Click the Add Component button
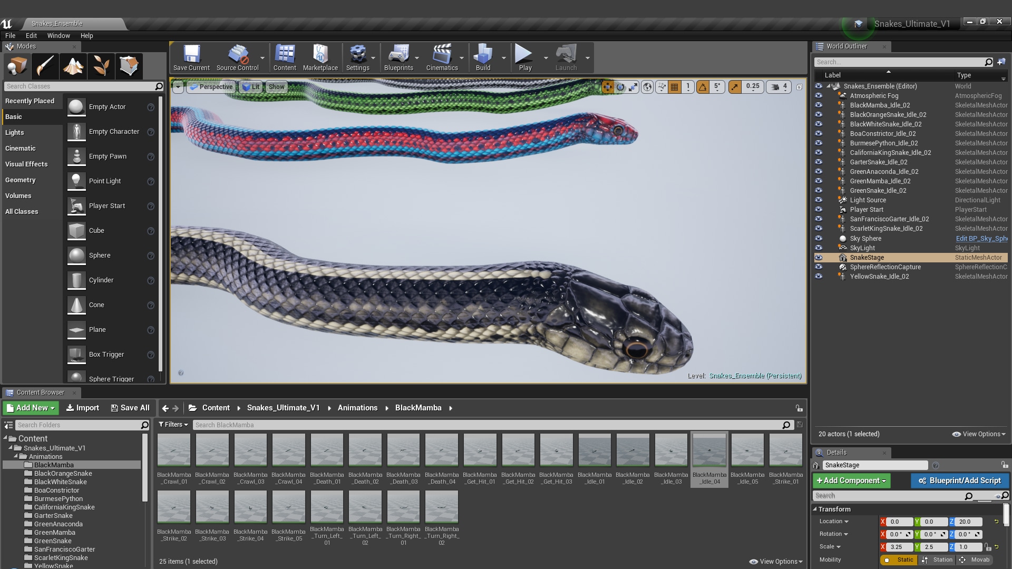Viewport: 1012px width, 569px height. [851, 480]
